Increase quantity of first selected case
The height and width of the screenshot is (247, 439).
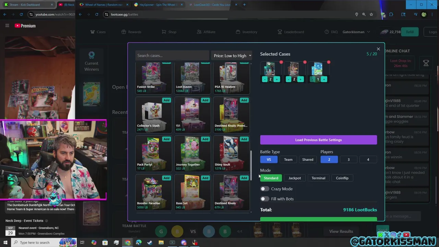[x=277, y=79]
